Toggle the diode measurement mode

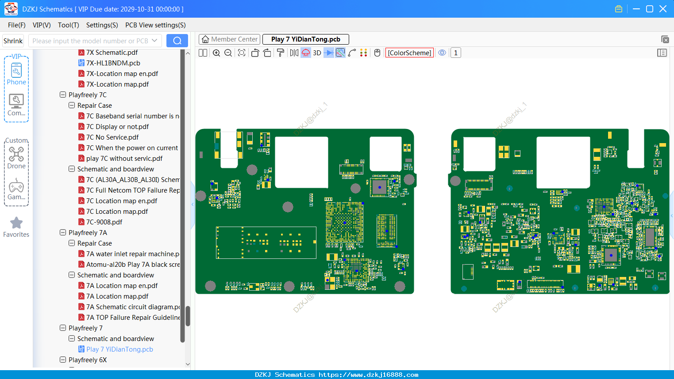tap(328, 53)
